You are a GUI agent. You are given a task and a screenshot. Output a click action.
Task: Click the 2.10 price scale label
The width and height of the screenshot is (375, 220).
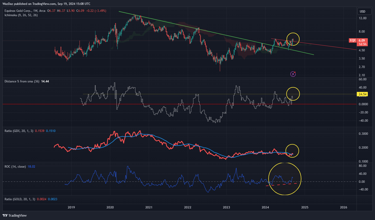pyautogui.click(x=362, y=75)
